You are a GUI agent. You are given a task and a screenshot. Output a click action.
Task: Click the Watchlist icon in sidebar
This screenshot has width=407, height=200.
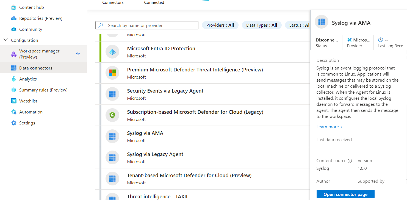(x=14, y=101)
